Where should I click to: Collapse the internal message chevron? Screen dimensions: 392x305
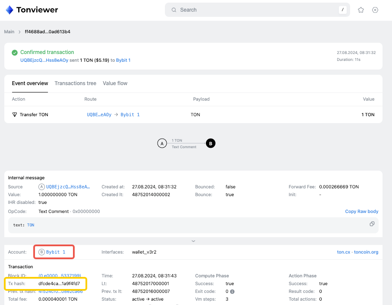click(x=193, y=241)
